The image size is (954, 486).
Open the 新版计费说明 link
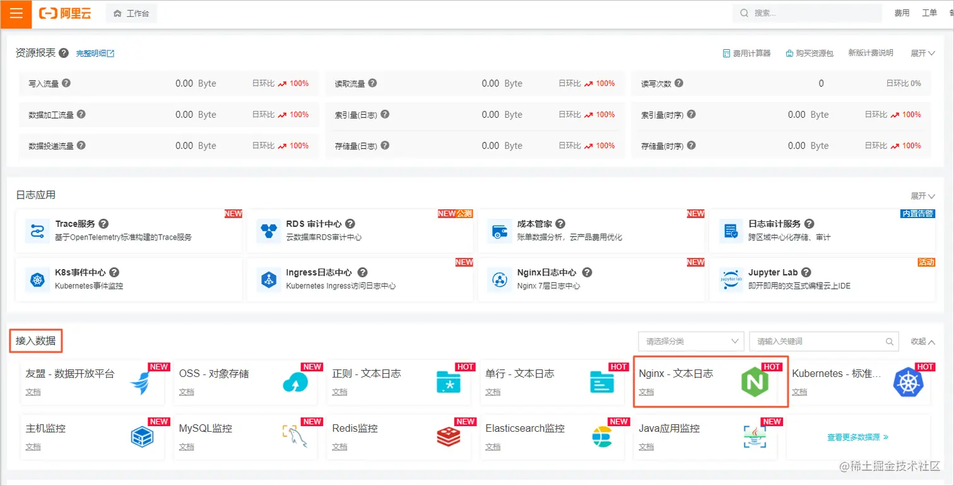(x=870, y=53)
